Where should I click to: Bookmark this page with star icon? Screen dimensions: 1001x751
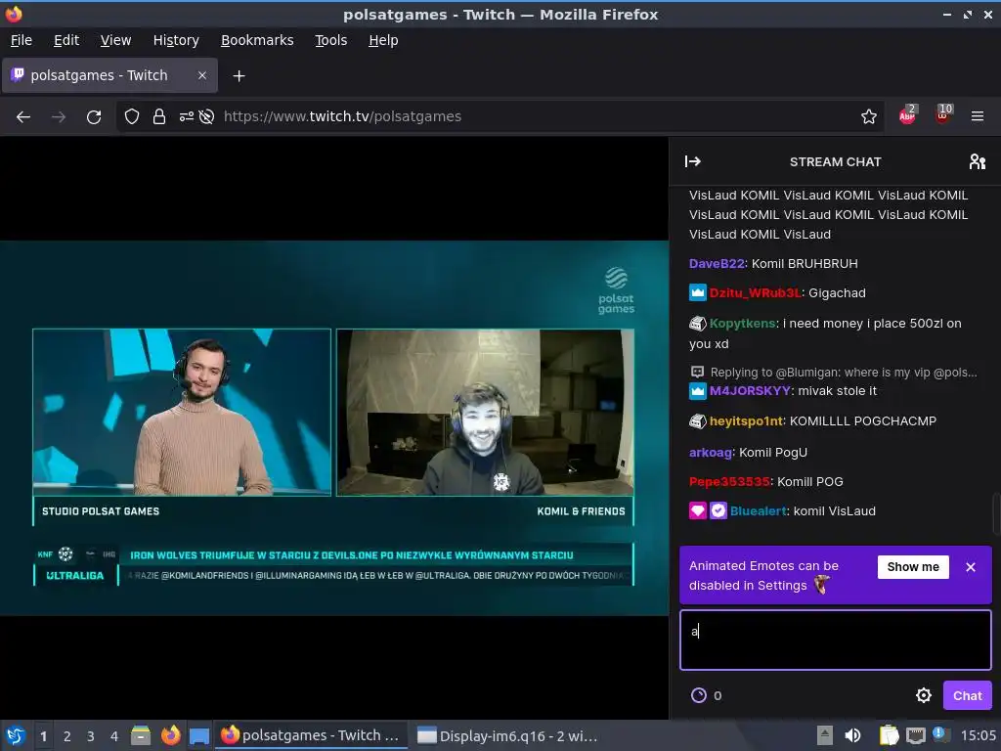(x=868, y=117)
